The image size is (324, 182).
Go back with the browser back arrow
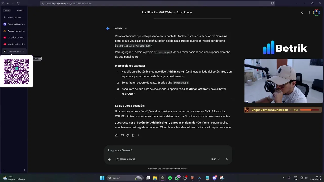point(8,3)
